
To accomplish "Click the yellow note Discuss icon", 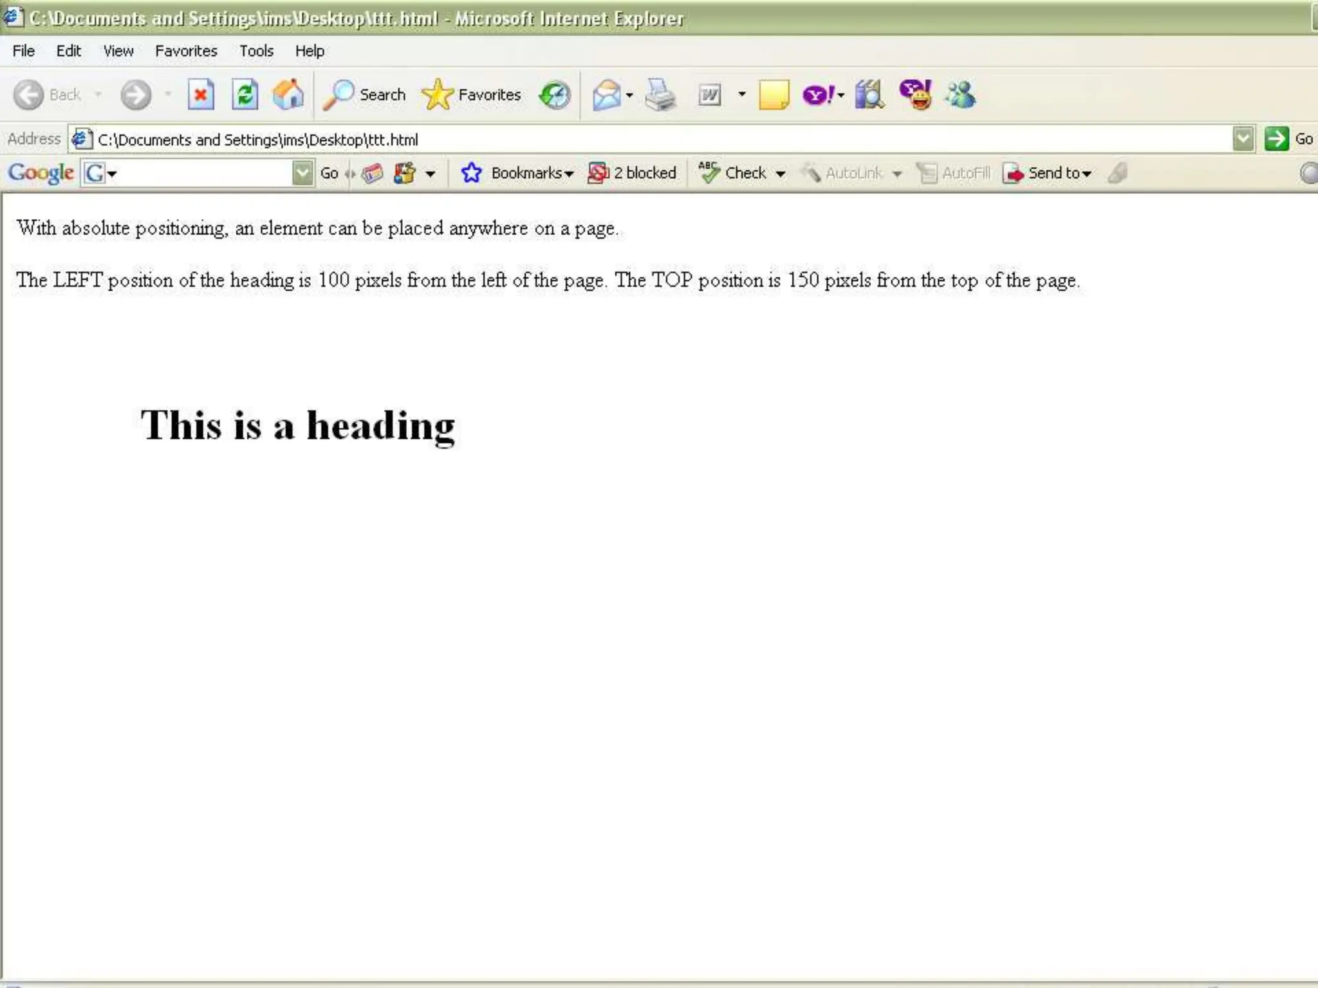I will pos(774,95).
